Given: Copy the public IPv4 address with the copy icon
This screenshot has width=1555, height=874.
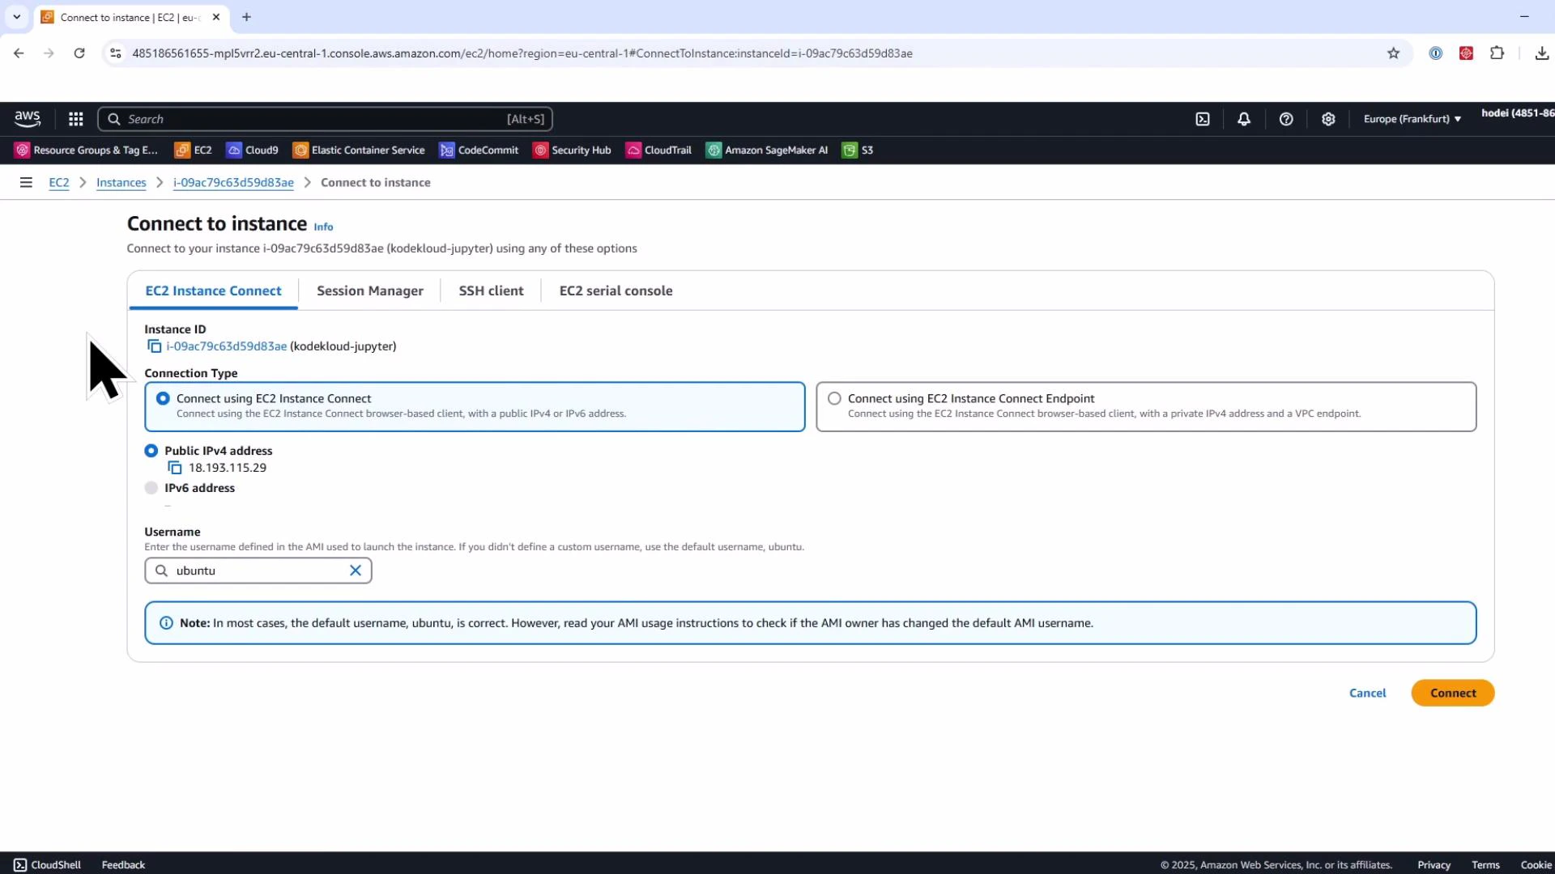Looking at the screenshot, I should pyautogui.click(x=174, y=468).
